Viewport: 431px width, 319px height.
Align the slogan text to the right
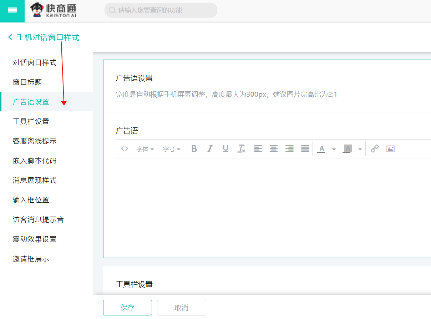289,149
